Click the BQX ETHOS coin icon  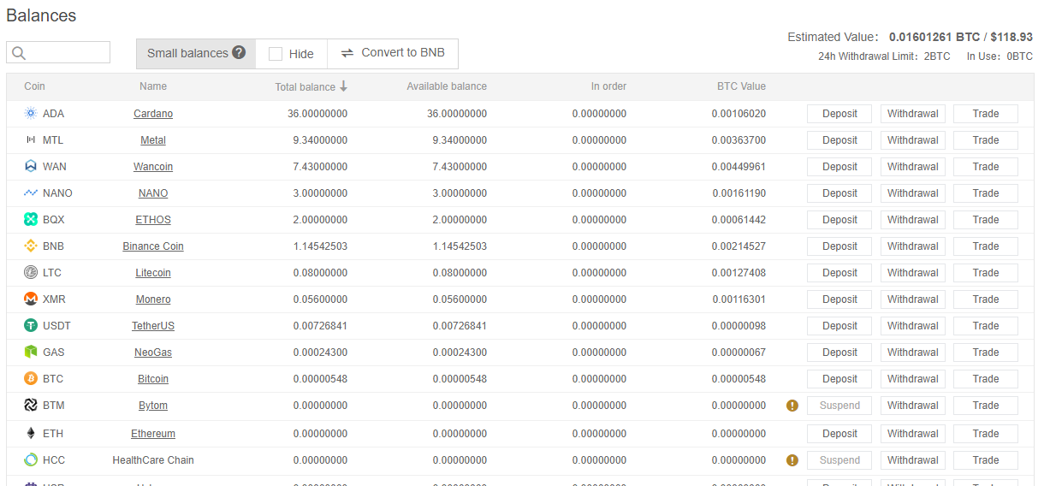(x=31, y=220)
